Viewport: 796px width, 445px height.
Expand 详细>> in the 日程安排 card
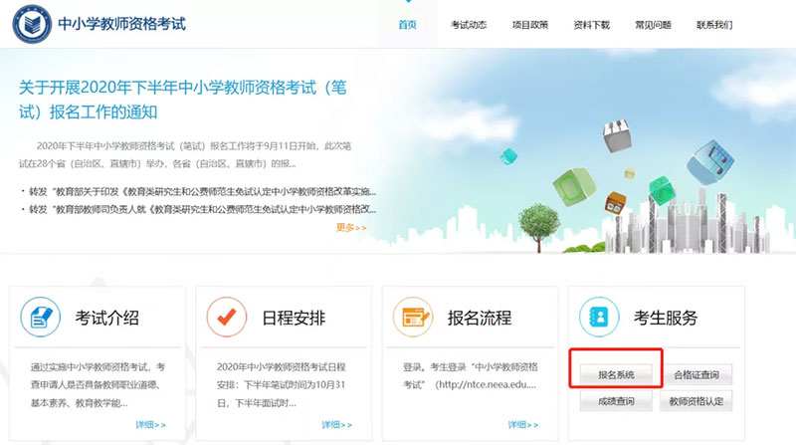click(337, 424)
